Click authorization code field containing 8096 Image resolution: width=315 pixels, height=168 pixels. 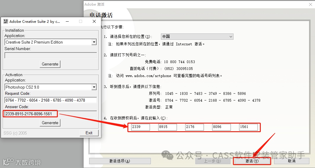tap(221, 127)
